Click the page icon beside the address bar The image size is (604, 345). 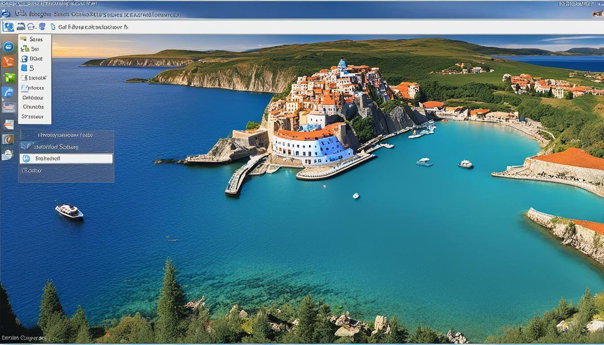pos(53,27)
